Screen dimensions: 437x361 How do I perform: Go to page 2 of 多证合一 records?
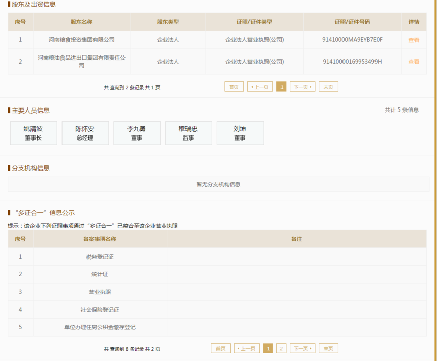click(x=281, y=348)
